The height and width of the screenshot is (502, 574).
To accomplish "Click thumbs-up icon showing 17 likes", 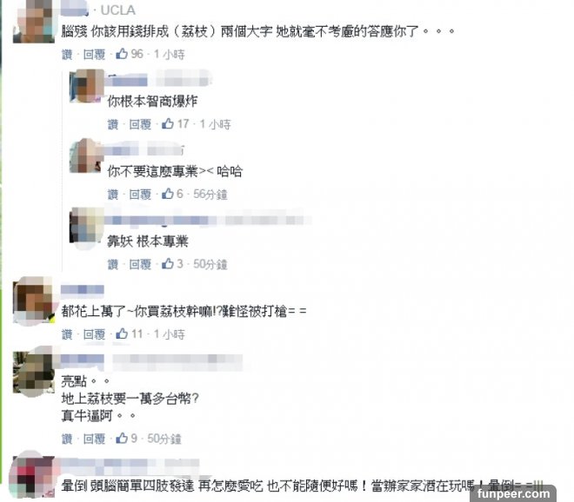I will coord(168,123).
